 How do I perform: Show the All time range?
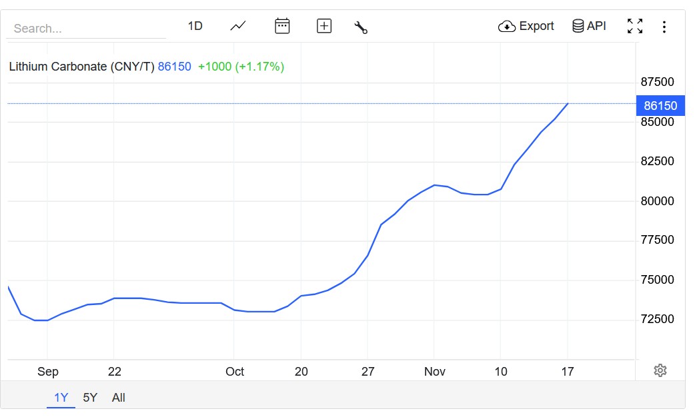(119, 398)
